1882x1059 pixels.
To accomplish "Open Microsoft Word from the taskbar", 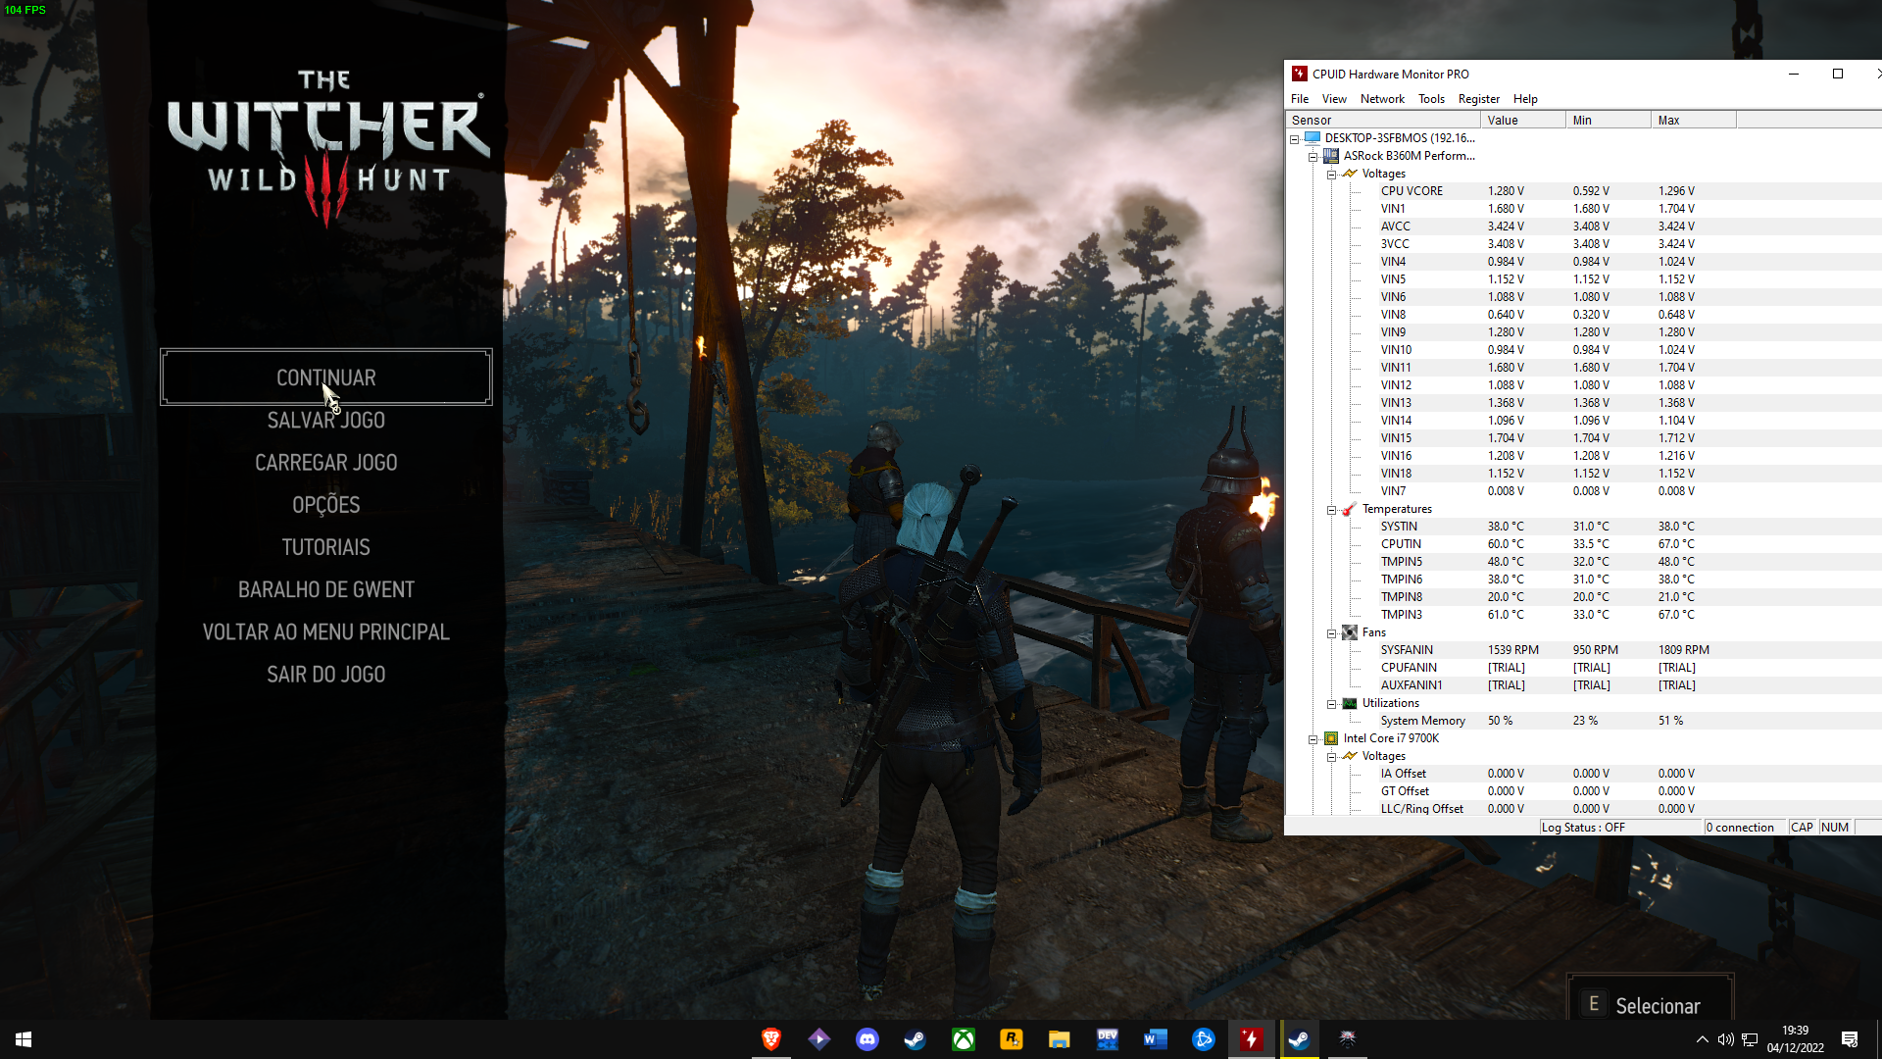I will click(1155, 1039).
